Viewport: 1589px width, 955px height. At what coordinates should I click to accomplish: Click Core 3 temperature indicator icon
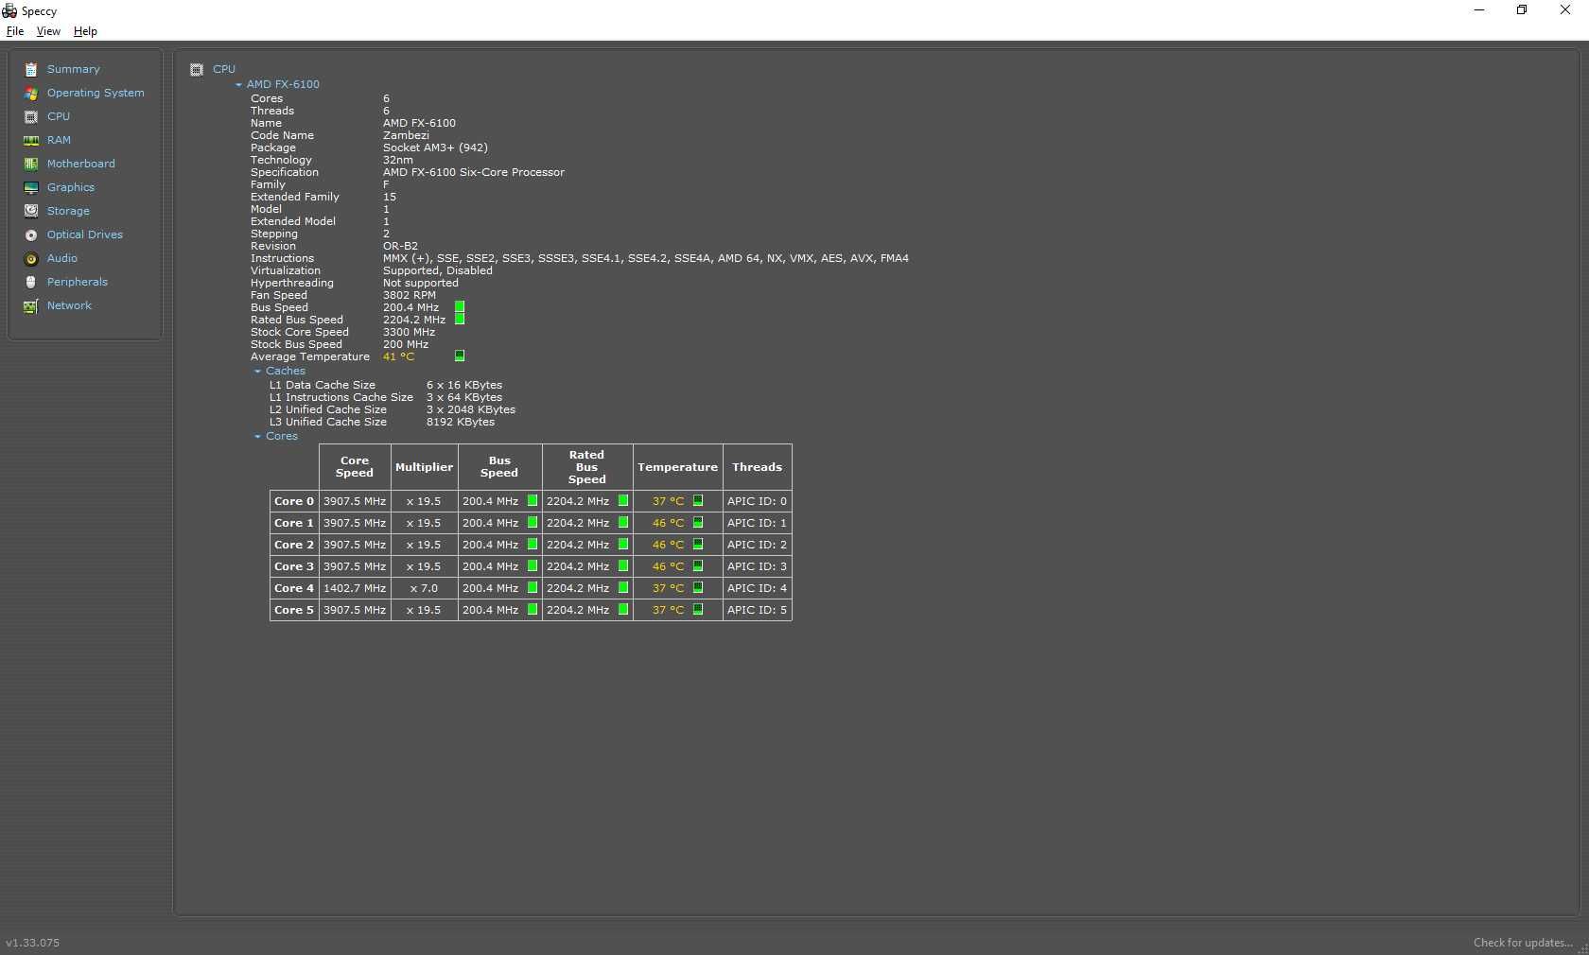pyautogui.click(x=698, y=565)
